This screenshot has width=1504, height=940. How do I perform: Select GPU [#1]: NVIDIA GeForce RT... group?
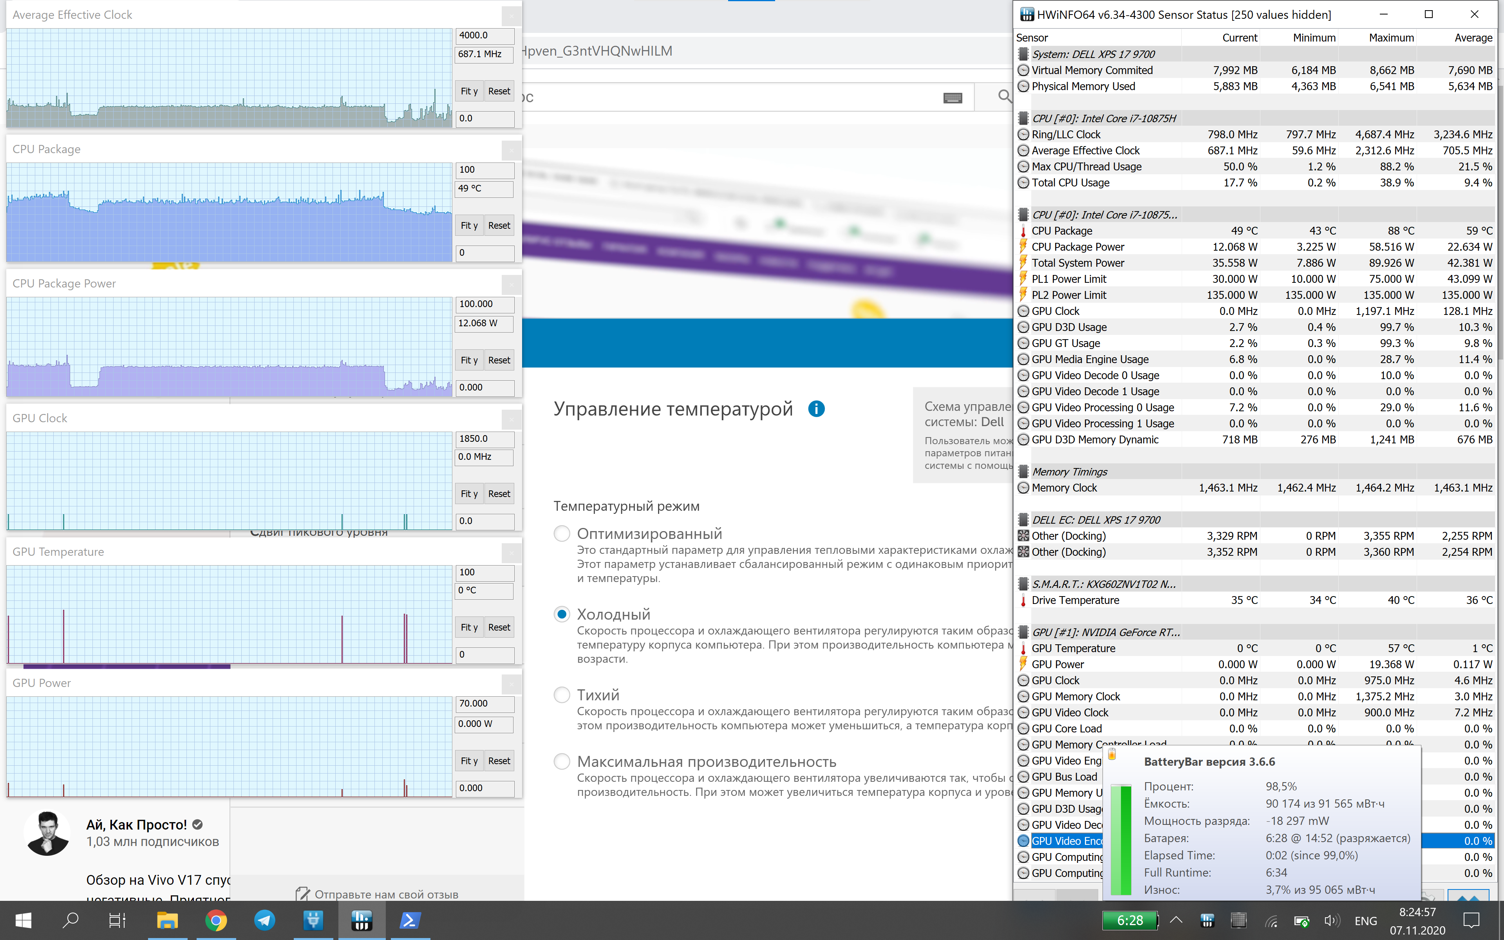1255,632
